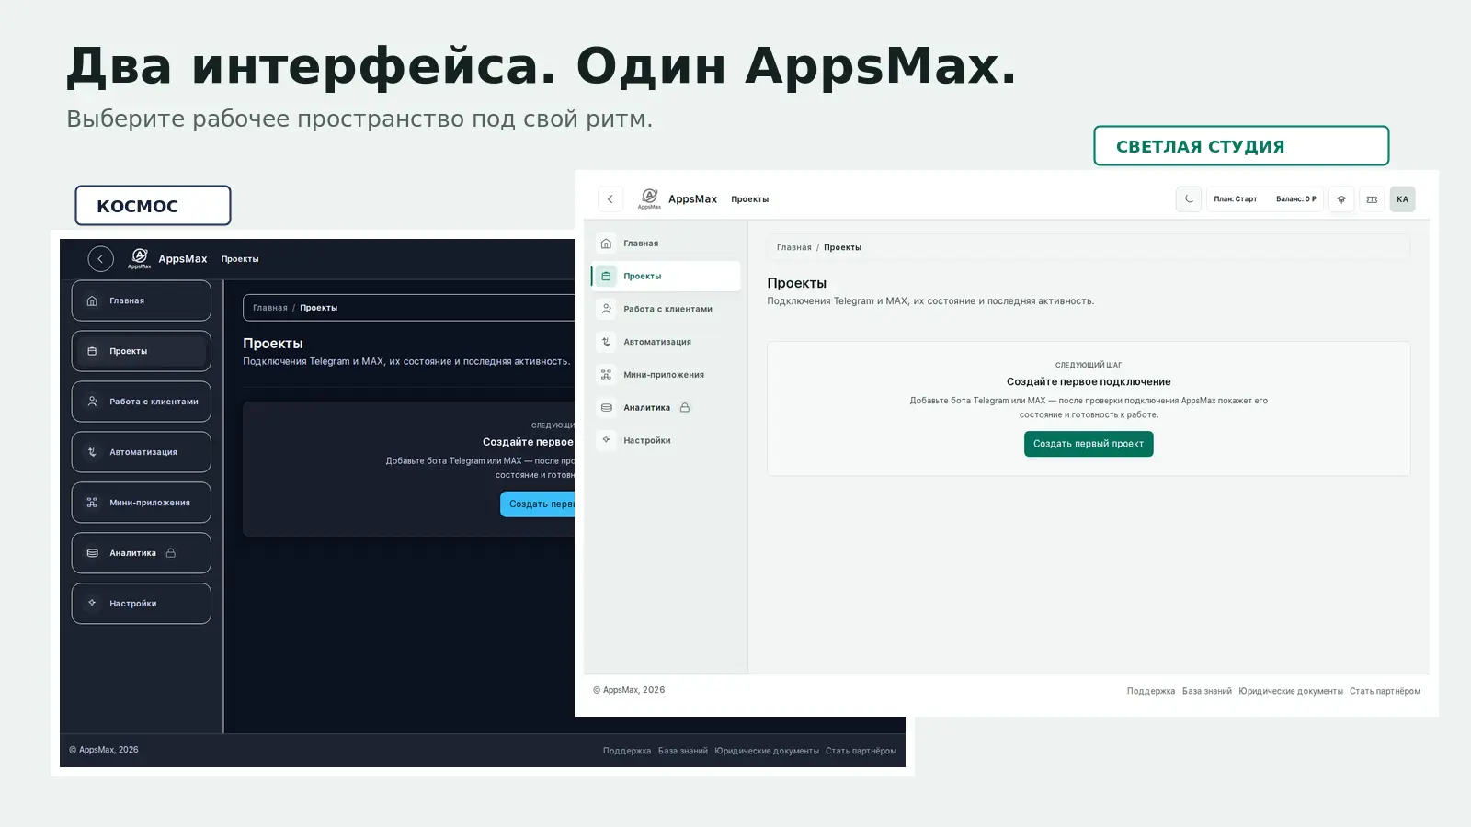The image size is (1471, 827).
Task: Click Создать первый проект green button
Action: [1089, 444]
